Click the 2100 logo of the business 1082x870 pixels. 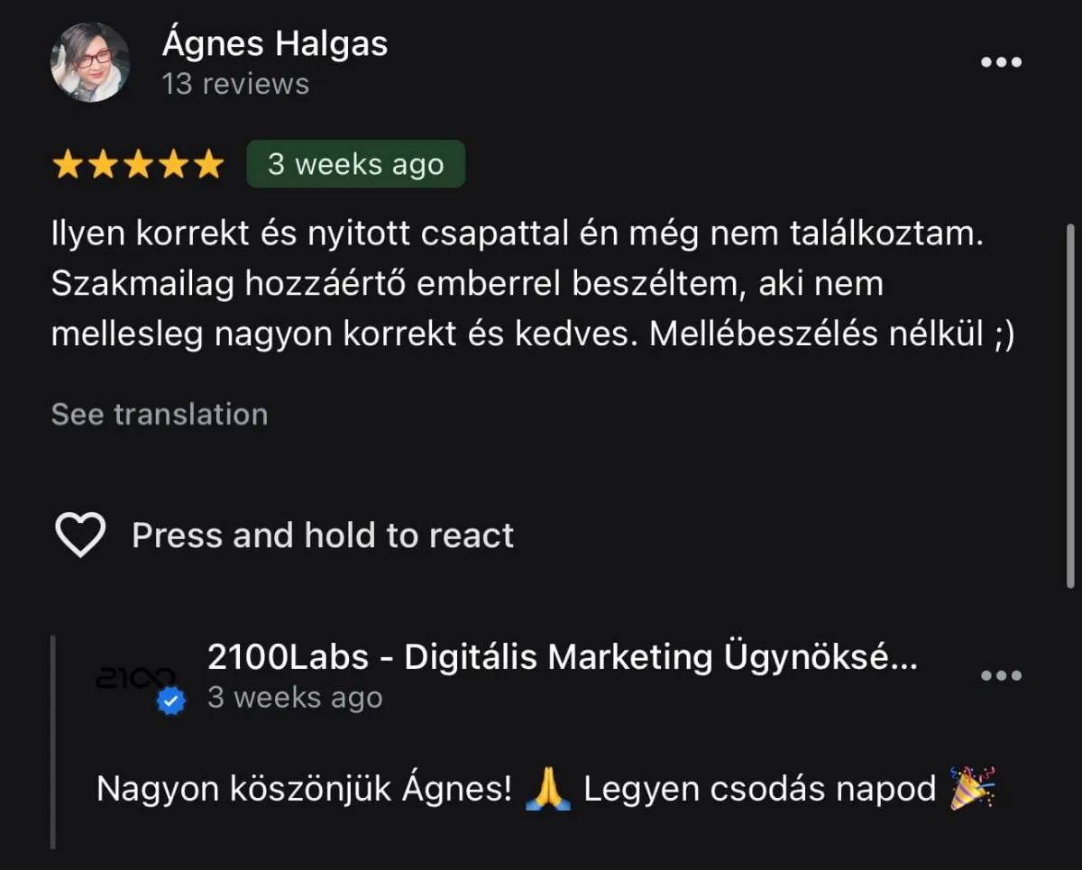point(135,679)
